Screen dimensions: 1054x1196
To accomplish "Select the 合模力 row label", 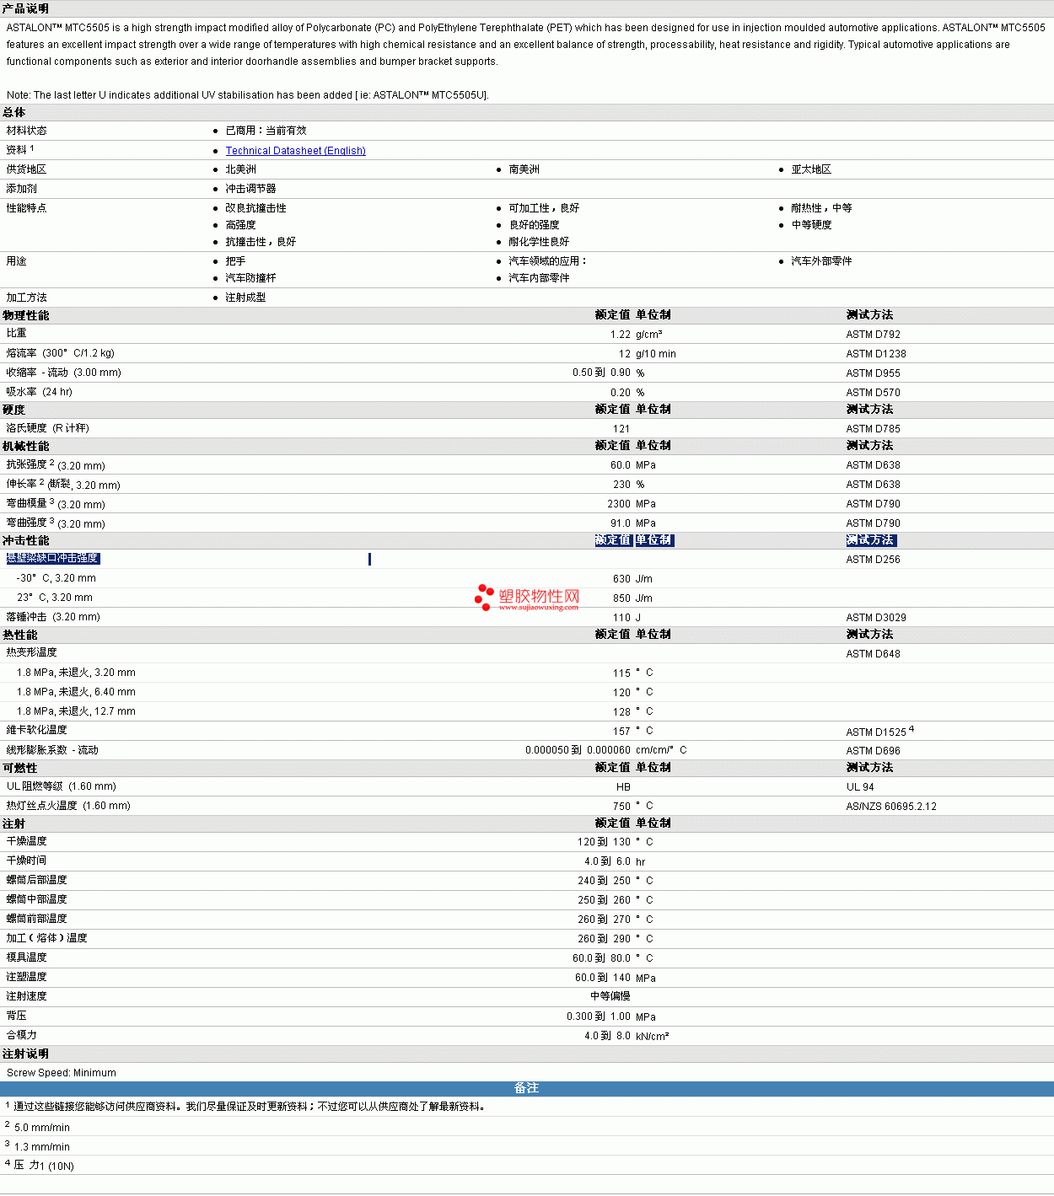I will [x=22, y=1035].
